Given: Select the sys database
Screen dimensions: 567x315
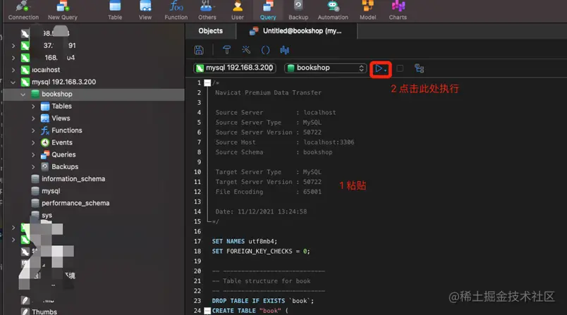Looking at the screenshot, I should point(47,216).
